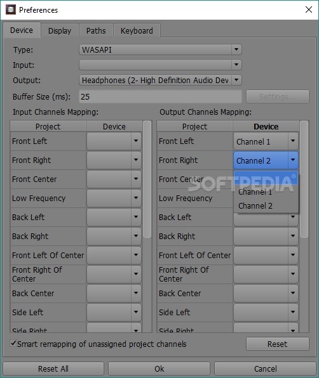This screenshot has height=378, width=319.
Task: Close the Preferences window
Action: tap(309, 10)
